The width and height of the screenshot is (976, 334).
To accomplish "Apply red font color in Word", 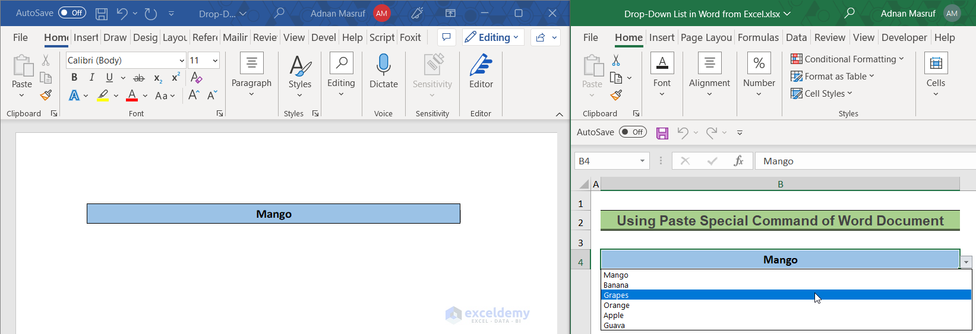I will click(x=132, y=96).
